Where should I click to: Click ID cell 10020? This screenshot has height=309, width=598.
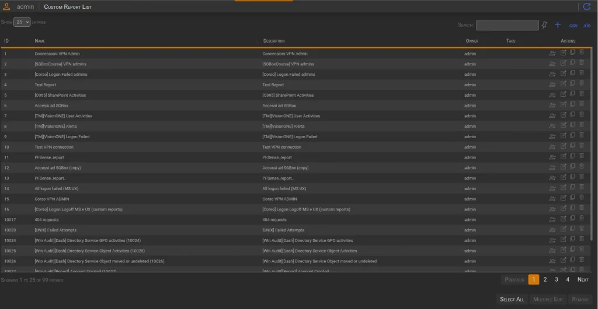tap(10, 230)
